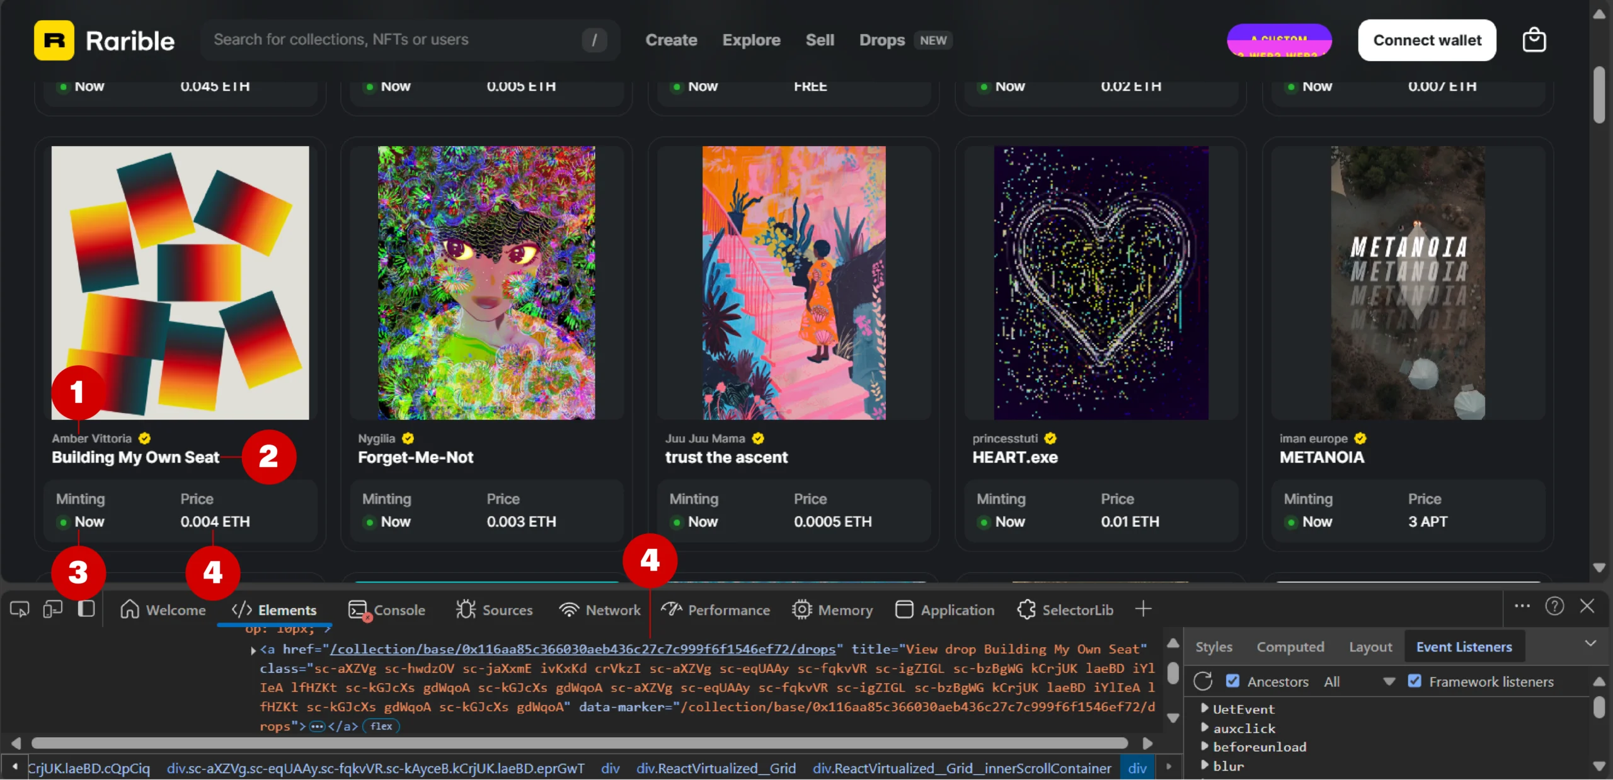Open the Explore menu
1613x780 pixels.
click(x=751, y=40)
